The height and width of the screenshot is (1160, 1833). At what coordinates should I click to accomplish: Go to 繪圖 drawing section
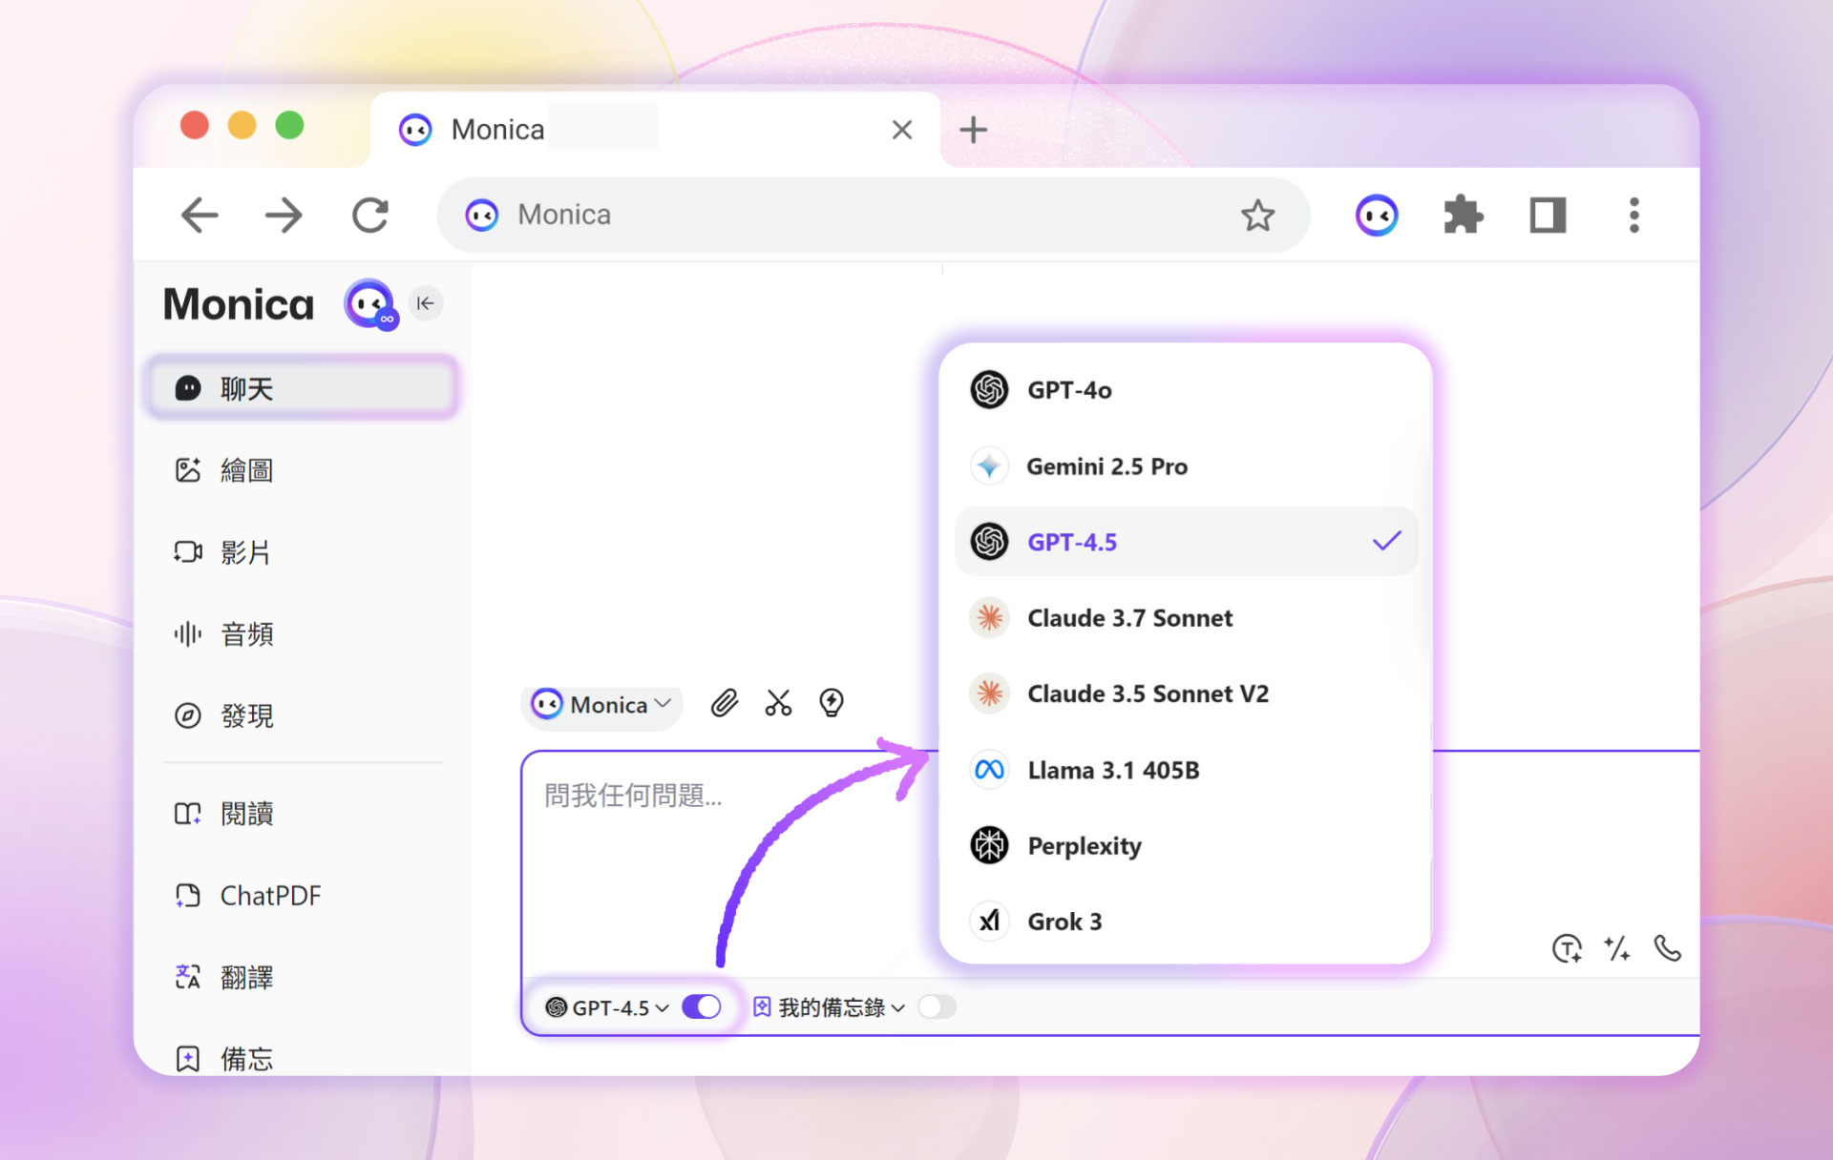[246, 470]
